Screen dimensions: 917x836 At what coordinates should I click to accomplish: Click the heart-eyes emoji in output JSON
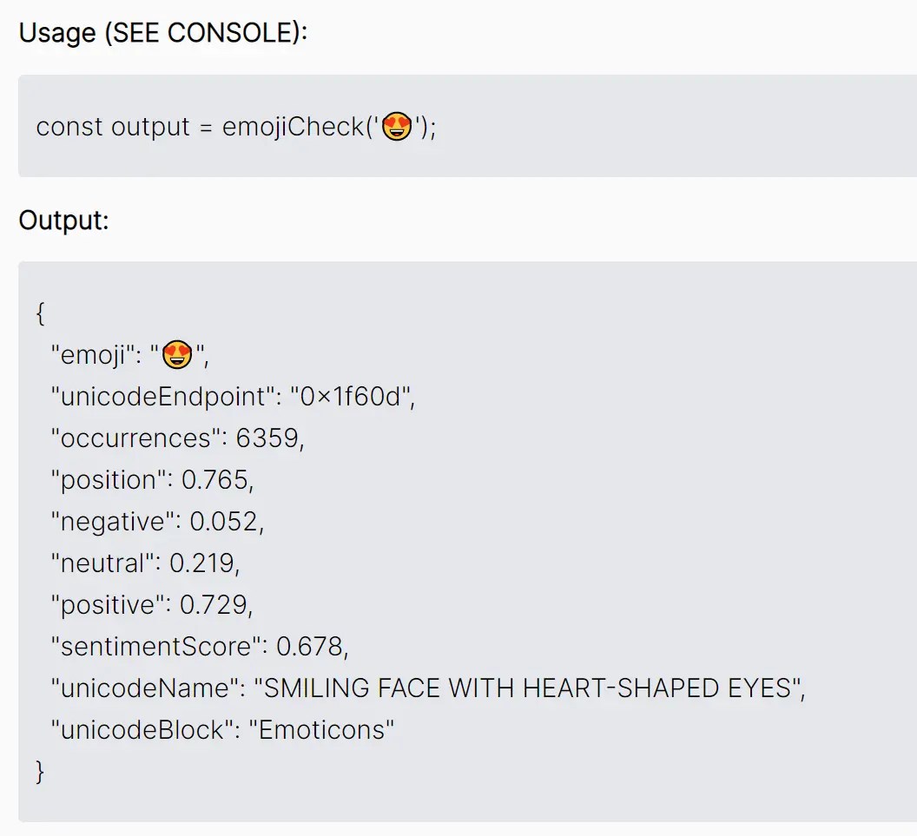point(177,354)
